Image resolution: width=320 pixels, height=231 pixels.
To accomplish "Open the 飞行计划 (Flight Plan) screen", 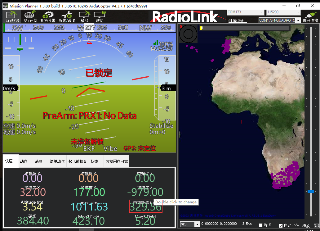I will (29, 16).
